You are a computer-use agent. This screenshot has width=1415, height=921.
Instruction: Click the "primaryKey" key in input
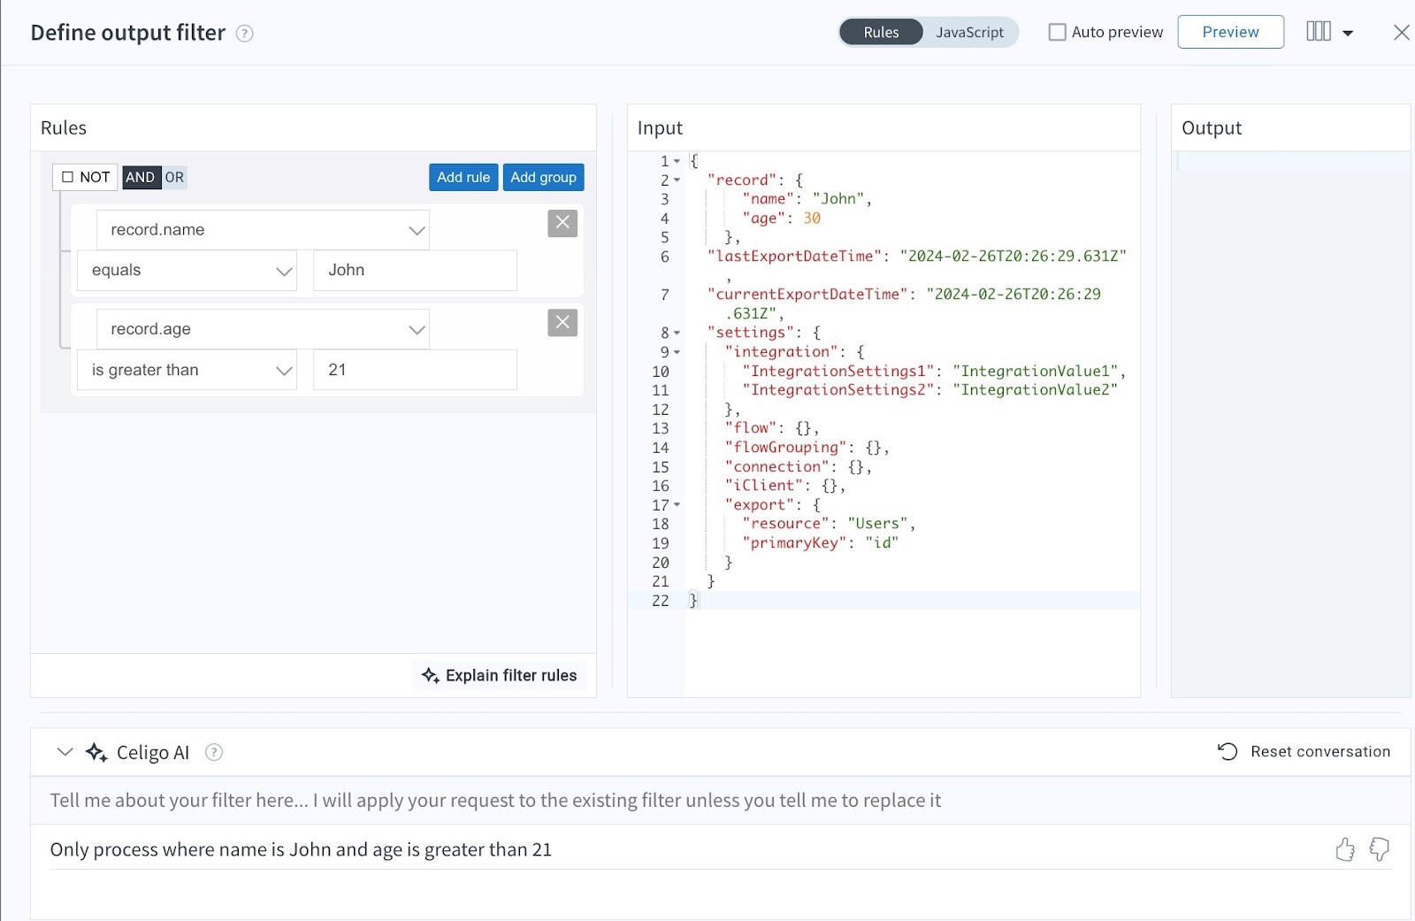(x=794, y=543)
